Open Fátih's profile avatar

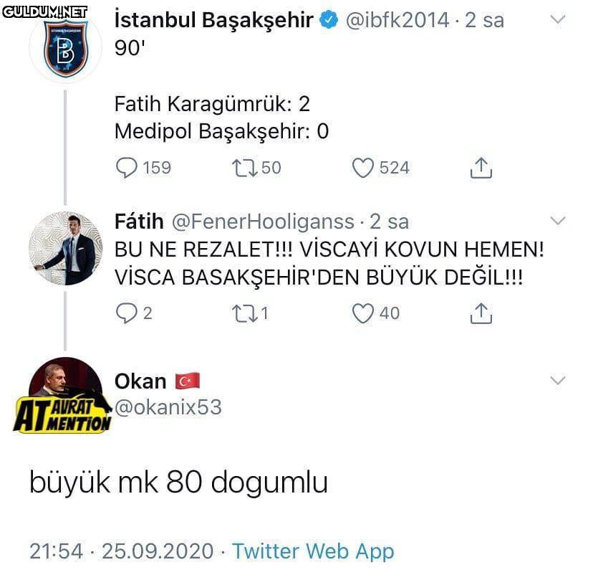[x=65, y=248]
